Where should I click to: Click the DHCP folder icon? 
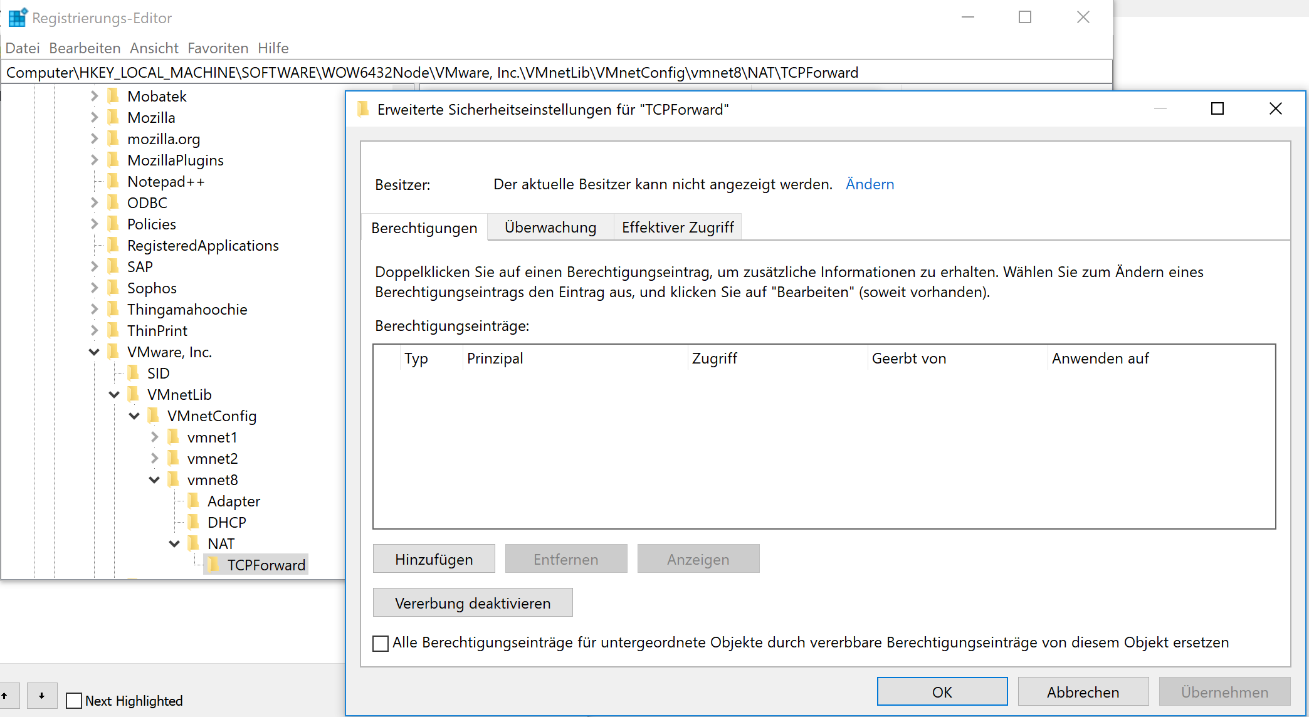coord(194,523)
